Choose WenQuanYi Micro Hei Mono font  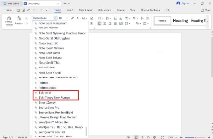pos(60,127)
